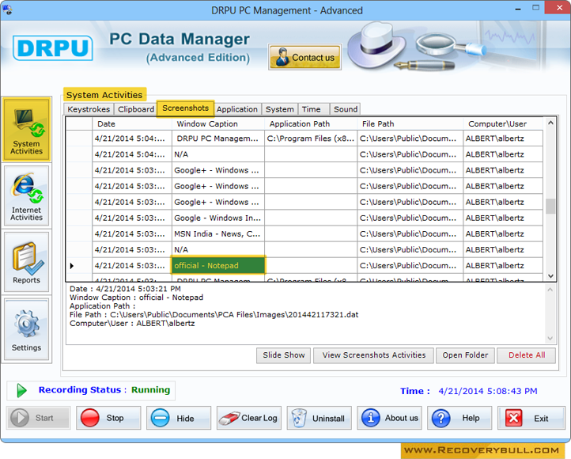Click View Screenshots Activities button
Viewport: 571px width, 459px height.
tap(373, 355)
